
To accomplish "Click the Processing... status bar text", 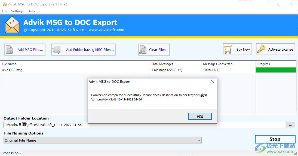I will (x=11, y=153).
